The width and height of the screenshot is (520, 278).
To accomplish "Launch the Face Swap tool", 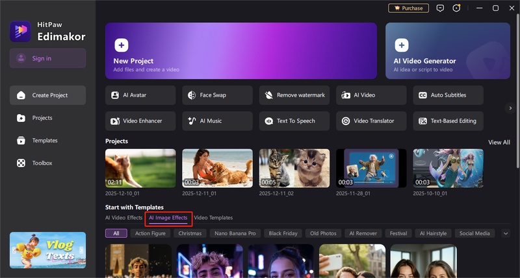I will (x=217, y=95).
